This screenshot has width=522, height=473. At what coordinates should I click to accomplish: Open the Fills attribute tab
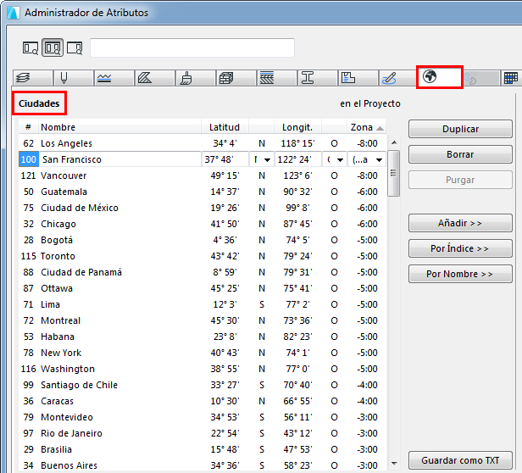tap(154, 78)
